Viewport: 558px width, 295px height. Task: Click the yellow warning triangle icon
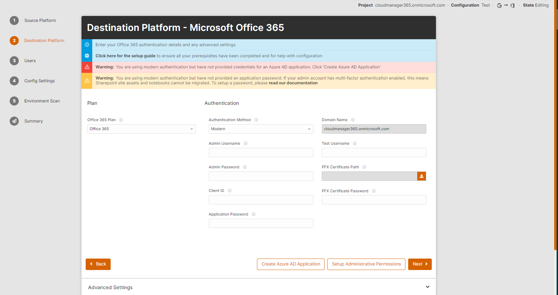[x=87, y=81]
